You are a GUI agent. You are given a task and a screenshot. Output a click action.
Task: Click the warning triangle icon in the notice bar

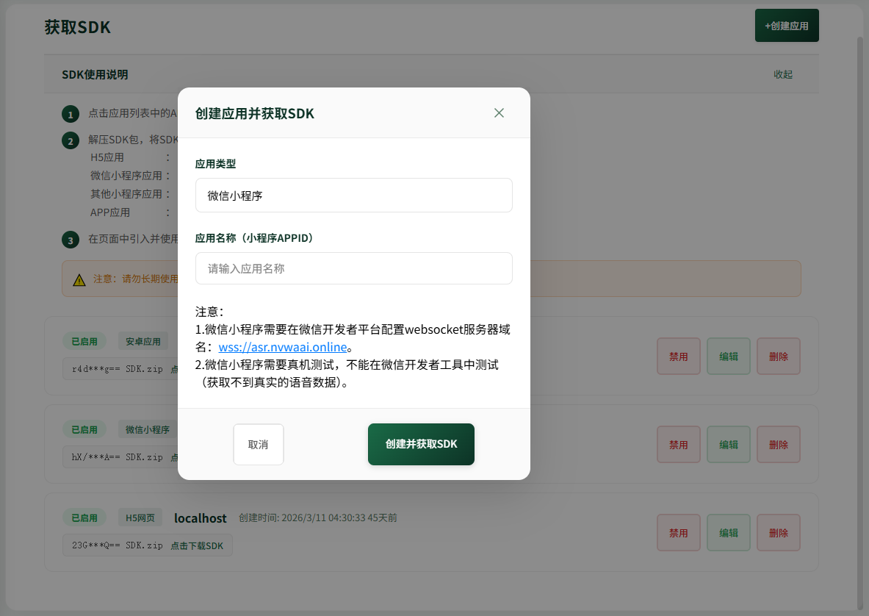click(x=79, y=278)
